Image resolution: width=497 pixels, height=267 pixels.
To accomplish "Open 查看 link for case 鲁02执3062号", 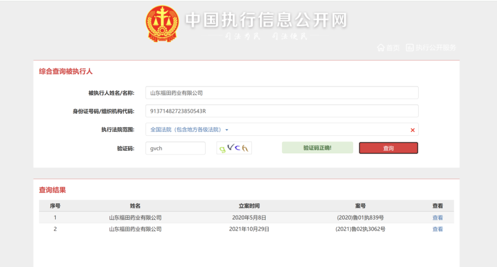I will (437, 229).
